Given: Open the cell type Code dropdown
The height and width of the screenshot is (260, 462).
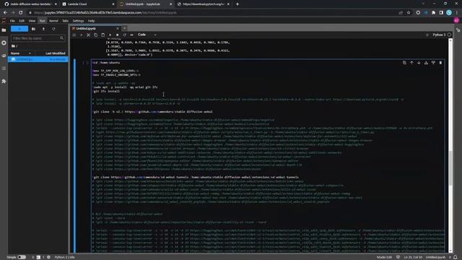Looking at the screenshot, I should (147, 35).
